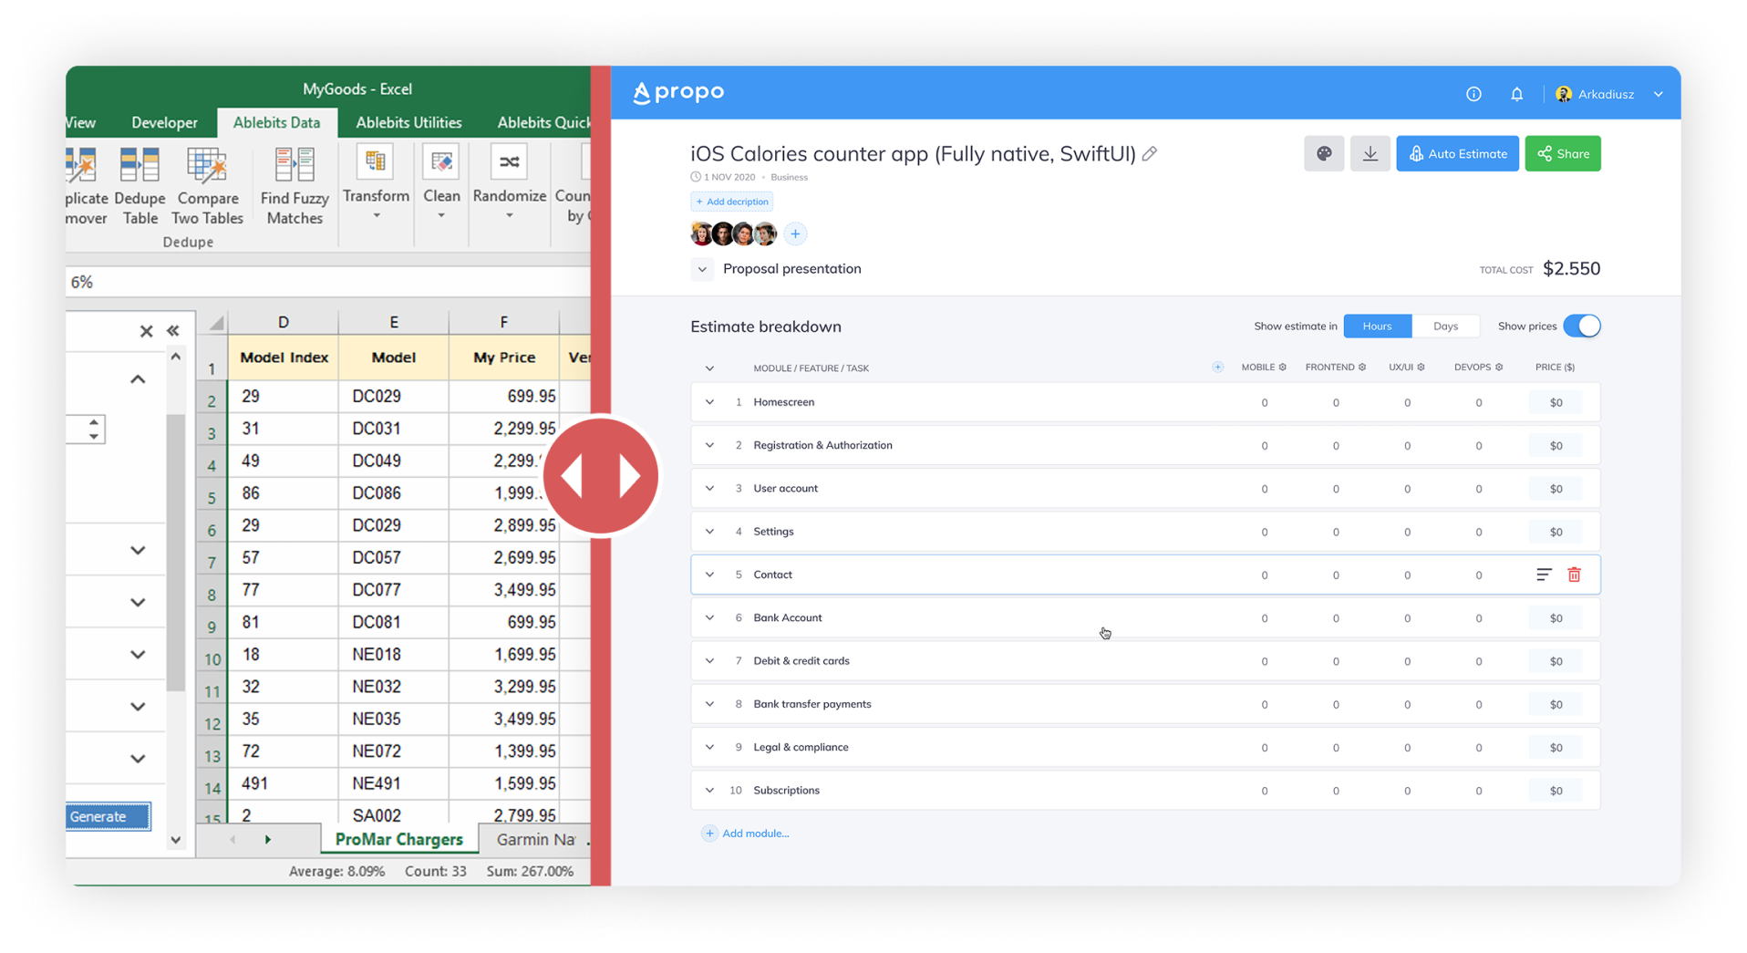Click Legal & compliance module name
The height and width of the screenshot is (953, 1747).
[801, 747]
